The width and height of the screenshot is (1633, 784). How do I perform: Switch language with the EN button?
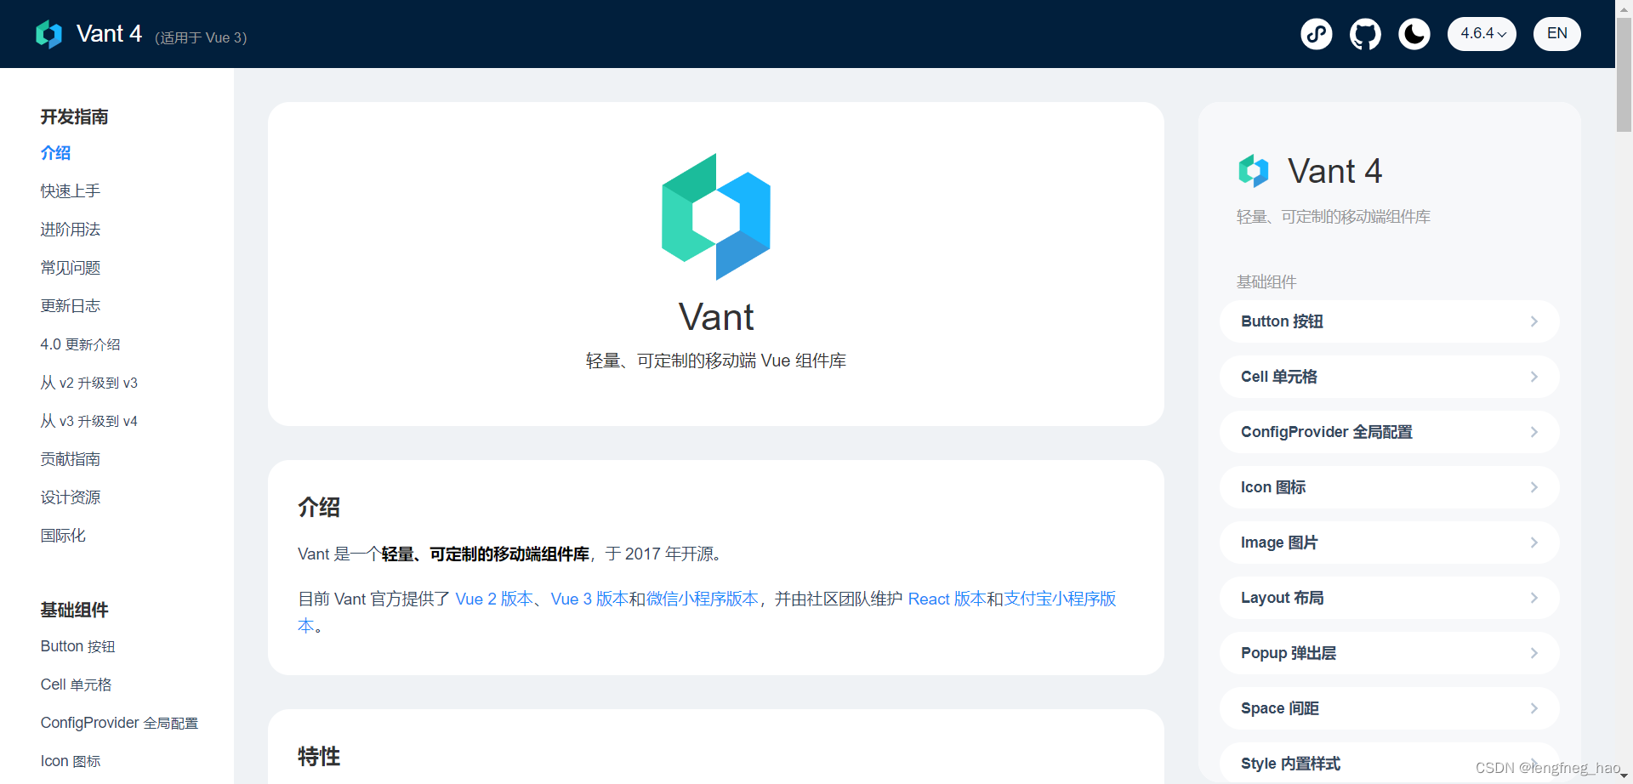pos(1556,33)
